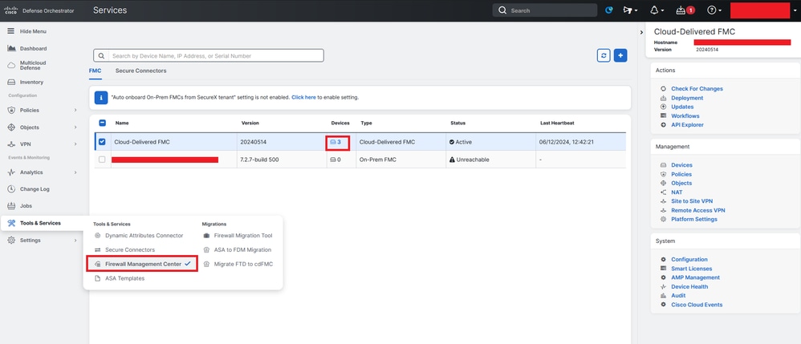Expand the Settings sidebar submenu
Viewport: 801px width, 344px height.
(75, 241)
